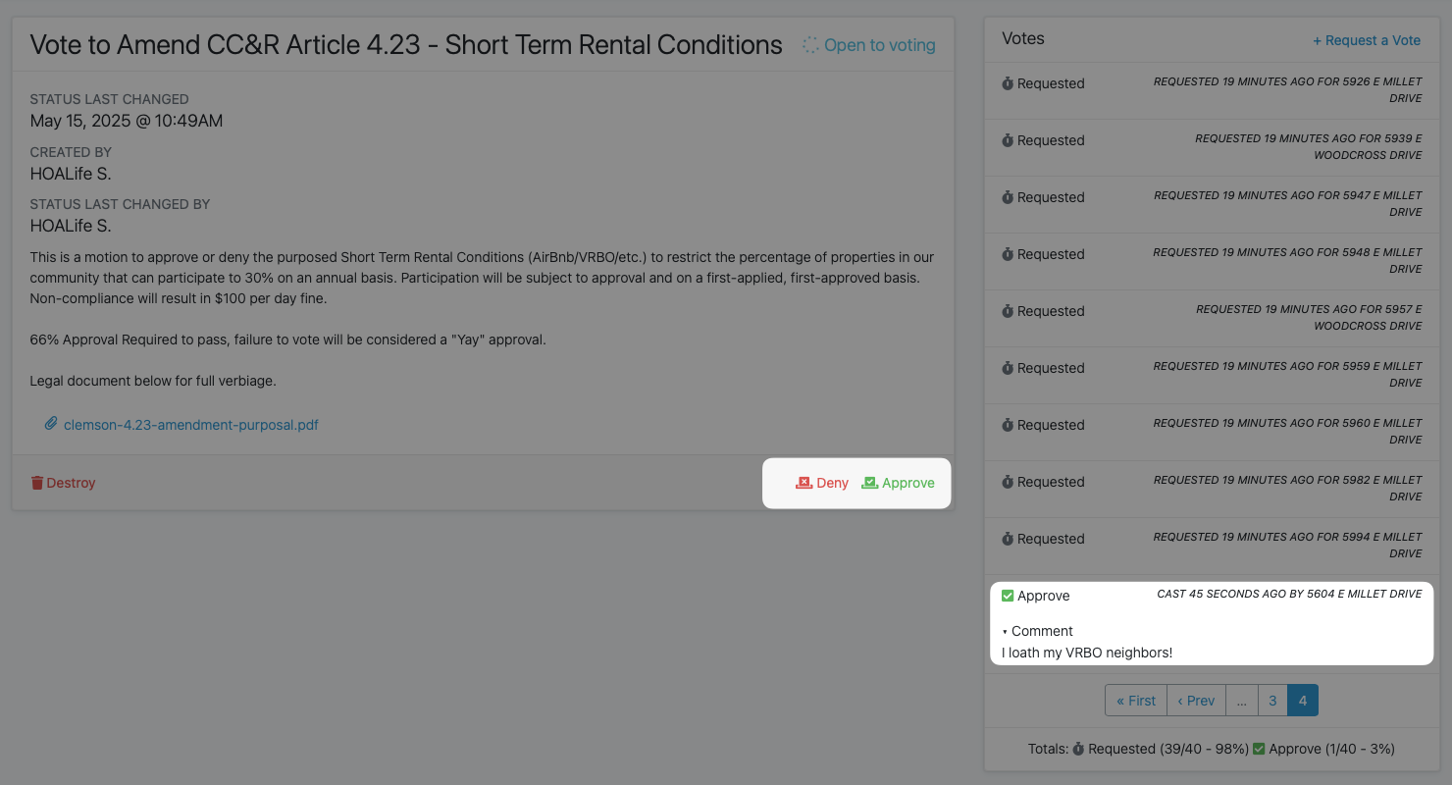The width and height of the screenshot is (1452, 785).
Task: Click the green Approve vote icon
Action: [x=869, y=483]
